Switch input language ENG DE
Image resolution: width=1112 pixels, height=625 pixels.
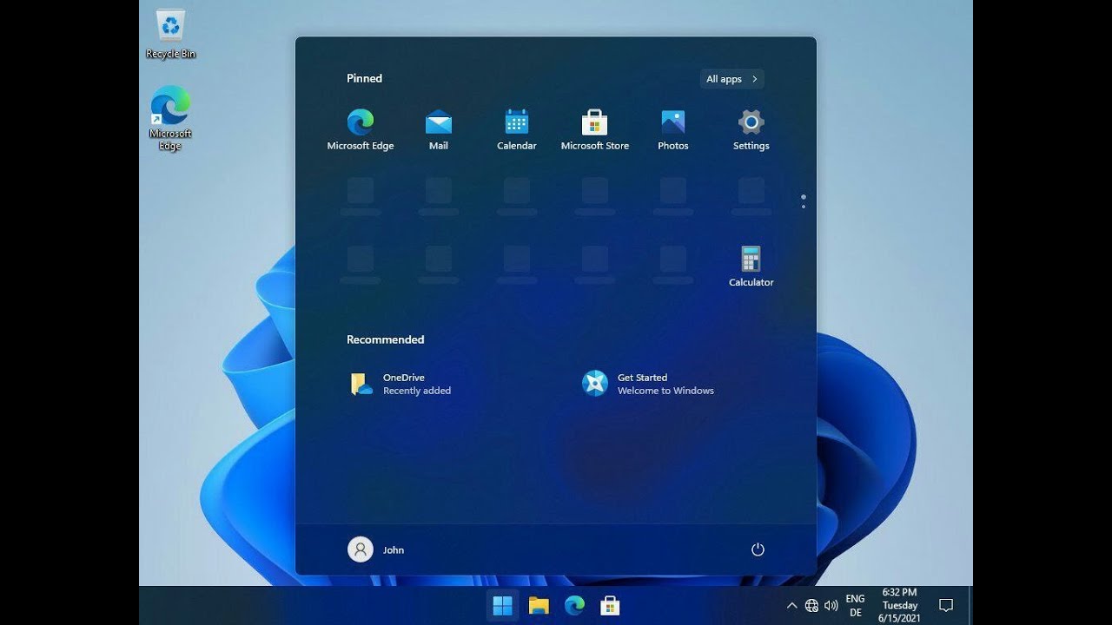click(855, 605)
